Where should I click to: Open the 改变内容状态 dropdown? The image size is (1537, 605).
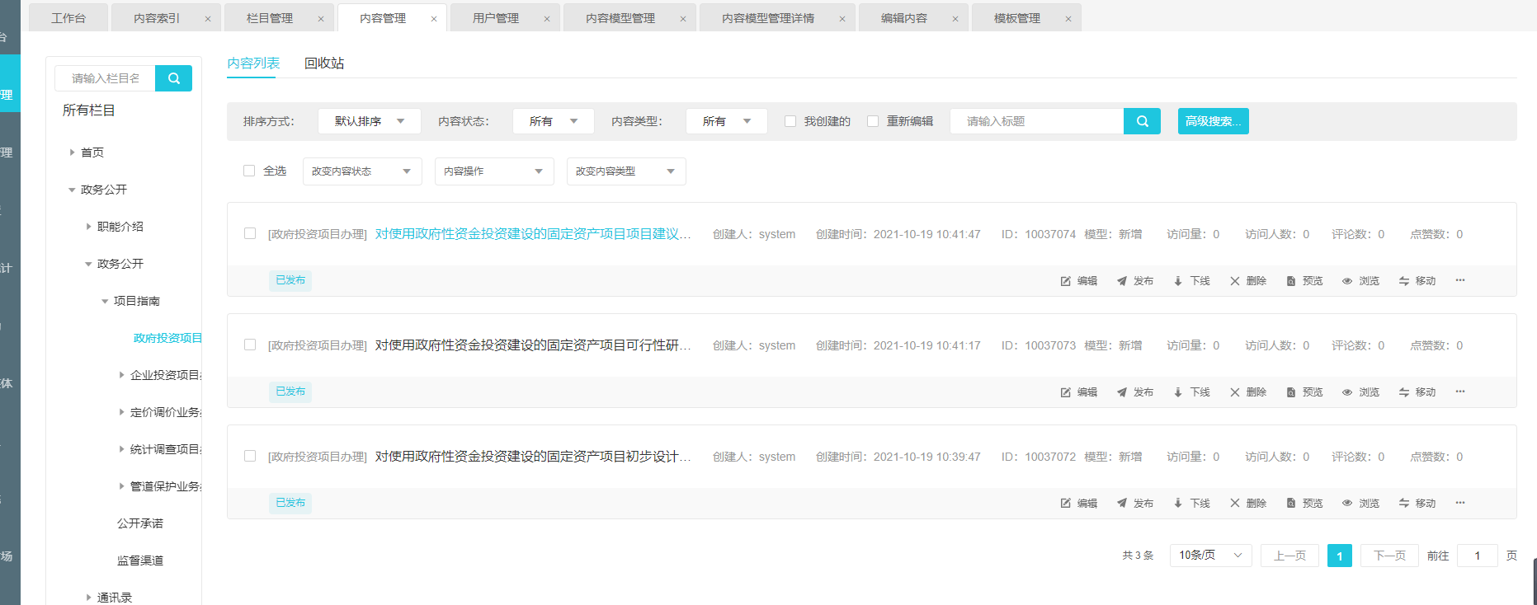[361, 171]
